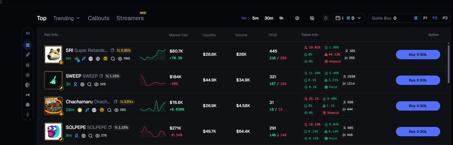Search SWEEP with magnifier icon
This screenshot has width=453, height=145.
[89, 84]
